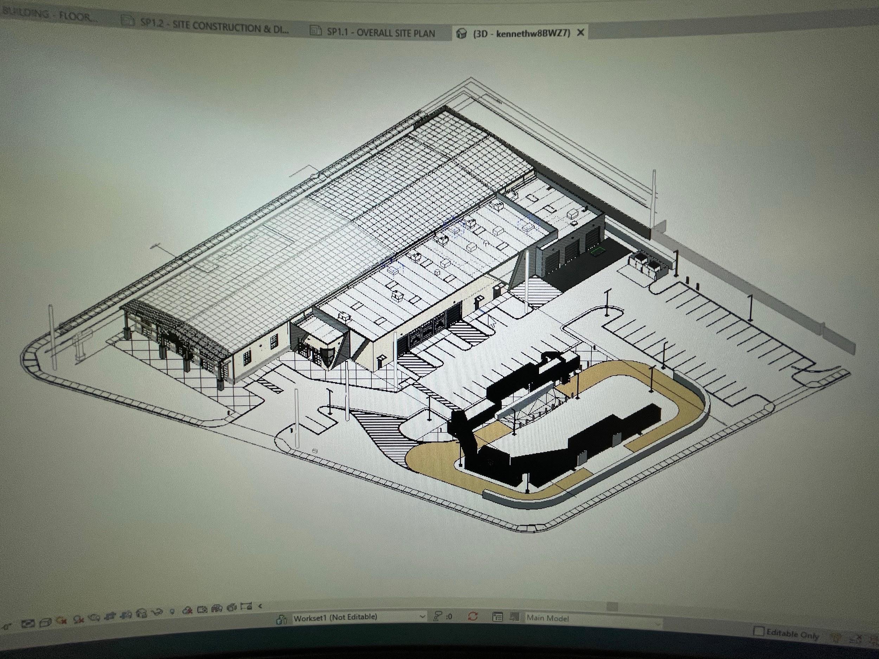Collapse view control bar with chevron arrow
Screen dimensions: 879x659
click(260, 606)
